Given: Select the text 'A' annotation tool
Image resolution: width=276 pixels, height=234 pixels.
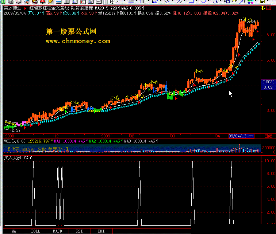Looking at the screenshot, I should 215,1.
